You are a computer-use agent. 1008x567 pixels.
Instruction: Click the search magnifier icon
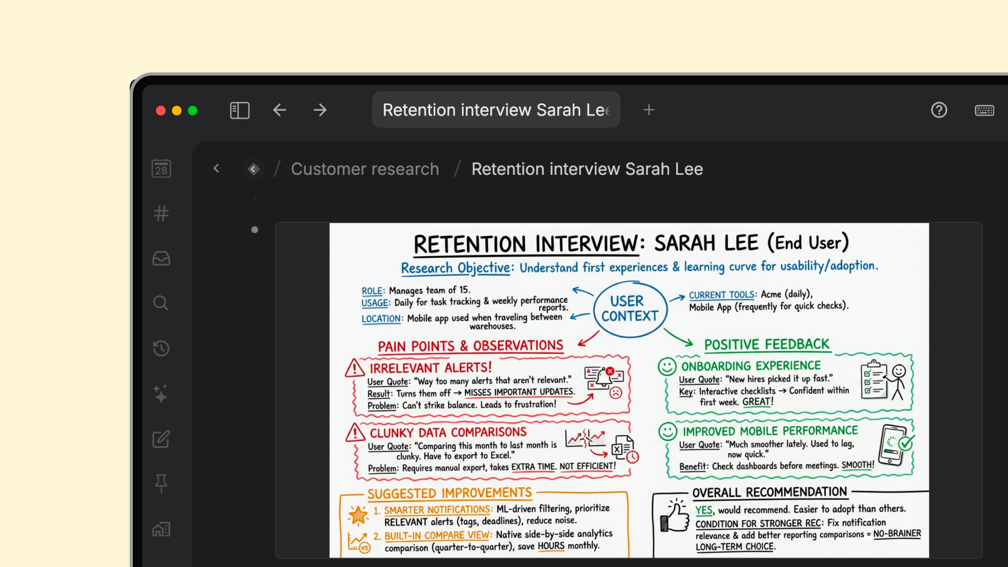coord(161,303)
